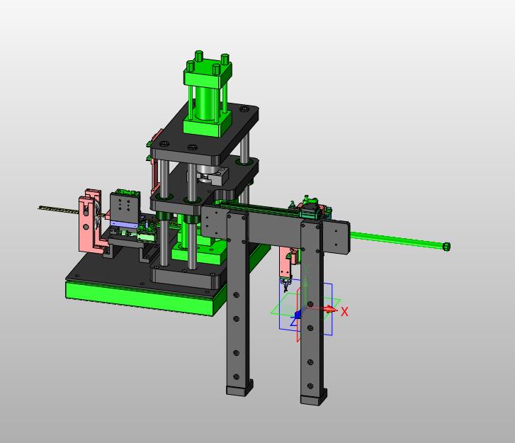The image size is (515, 443).
Task: Select the perforated strip at the far left
Action: coord(59,210)
